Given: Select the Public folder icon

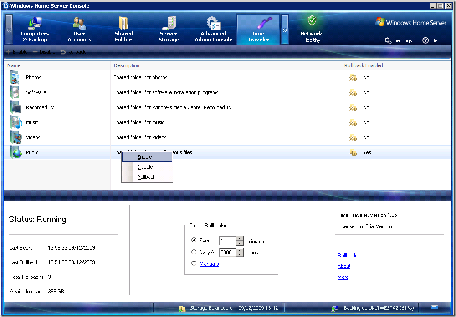Looking at the screenshot, I should point(15,152).
